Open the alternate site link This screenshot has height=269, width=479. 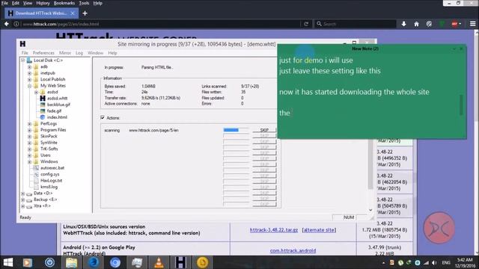[x=319, y=230]
